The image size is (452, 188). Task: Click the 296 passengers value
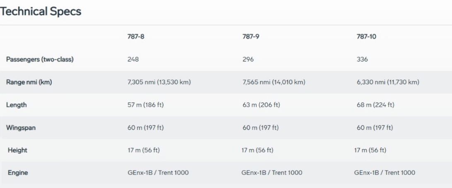[x=248, y=59]
